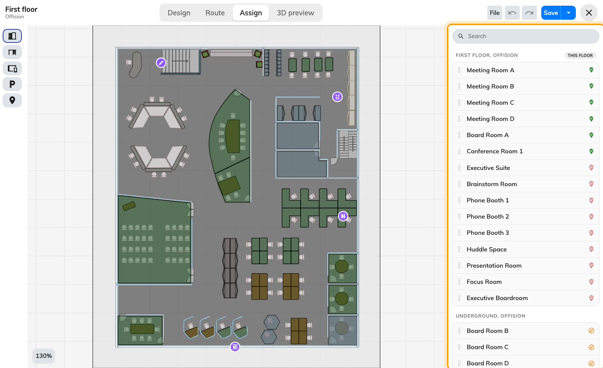Select the rooms tool in left sidebar

(x=12, y=36)
